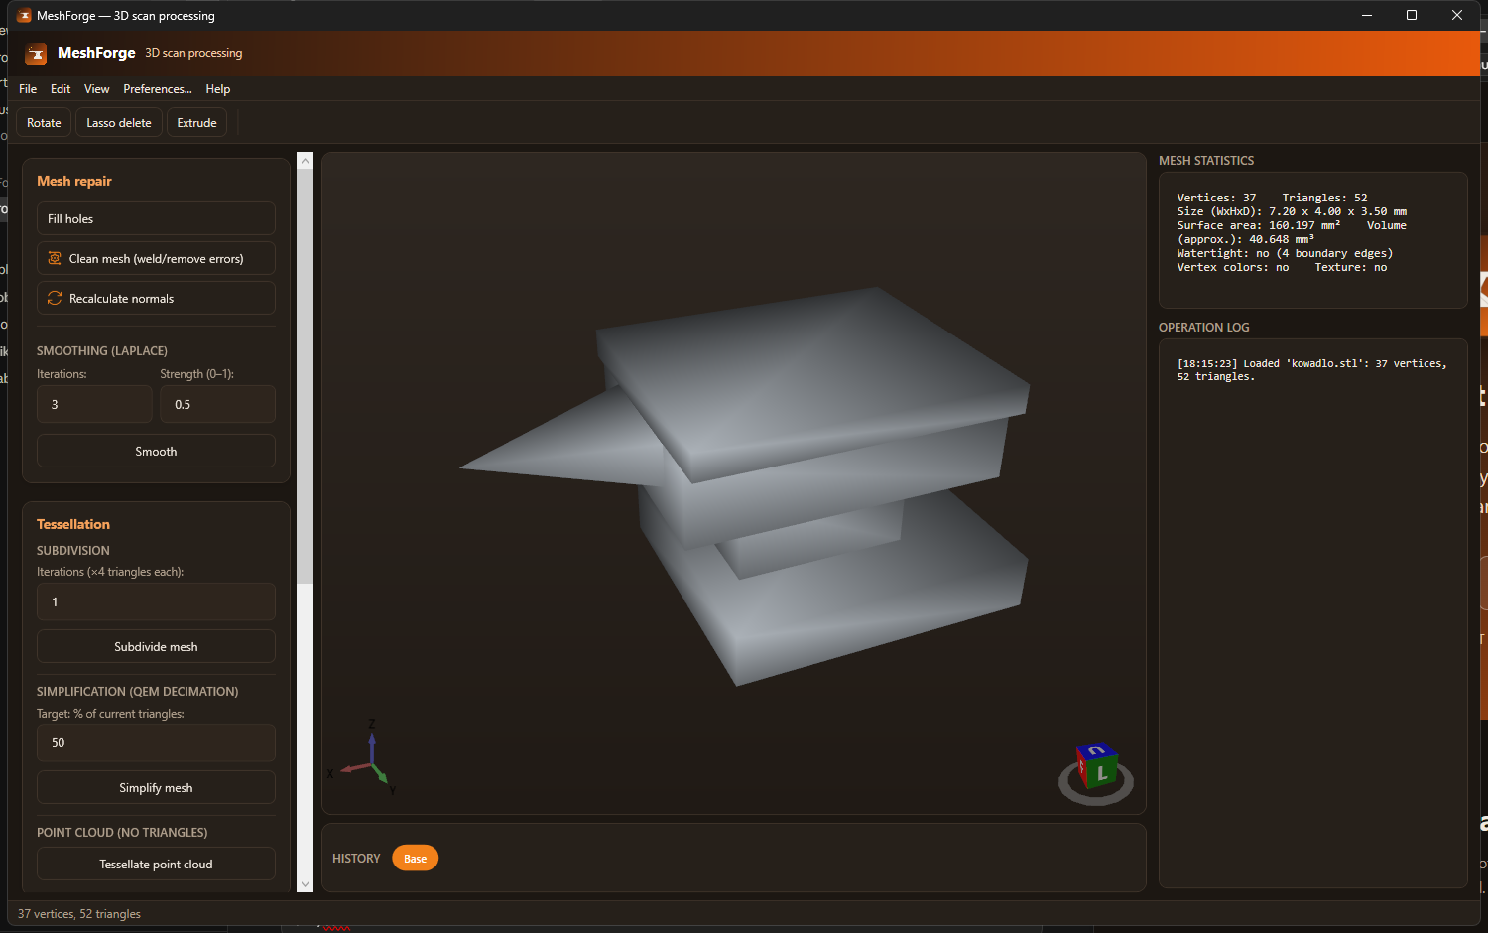The height and width of the screenshot is (933, 1488).
Task: Click the SMOOTHING (LAPLACE) label
Action: pyautogui.click(x=102, y=351)
